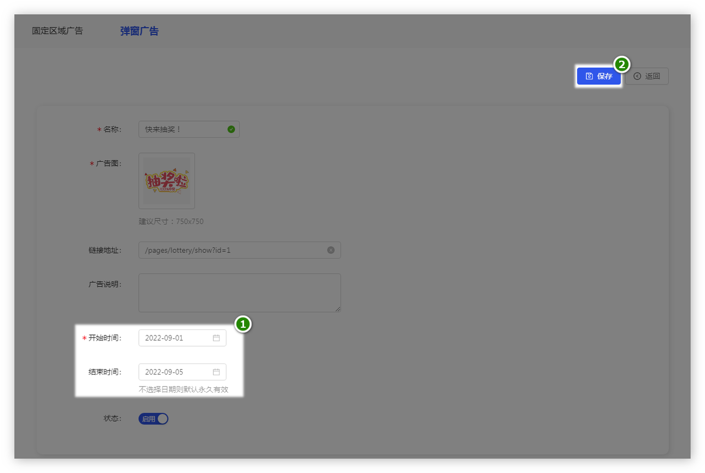The width and height of the screenshot is (705, 473).
Task: Click the 不选择日期则默认永久有效 hint text
Action: pyautogui.click(x=183, y=390)
